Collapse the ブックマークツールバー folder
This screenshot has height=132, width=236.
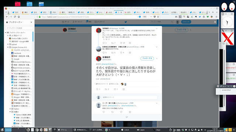(6, 33)
